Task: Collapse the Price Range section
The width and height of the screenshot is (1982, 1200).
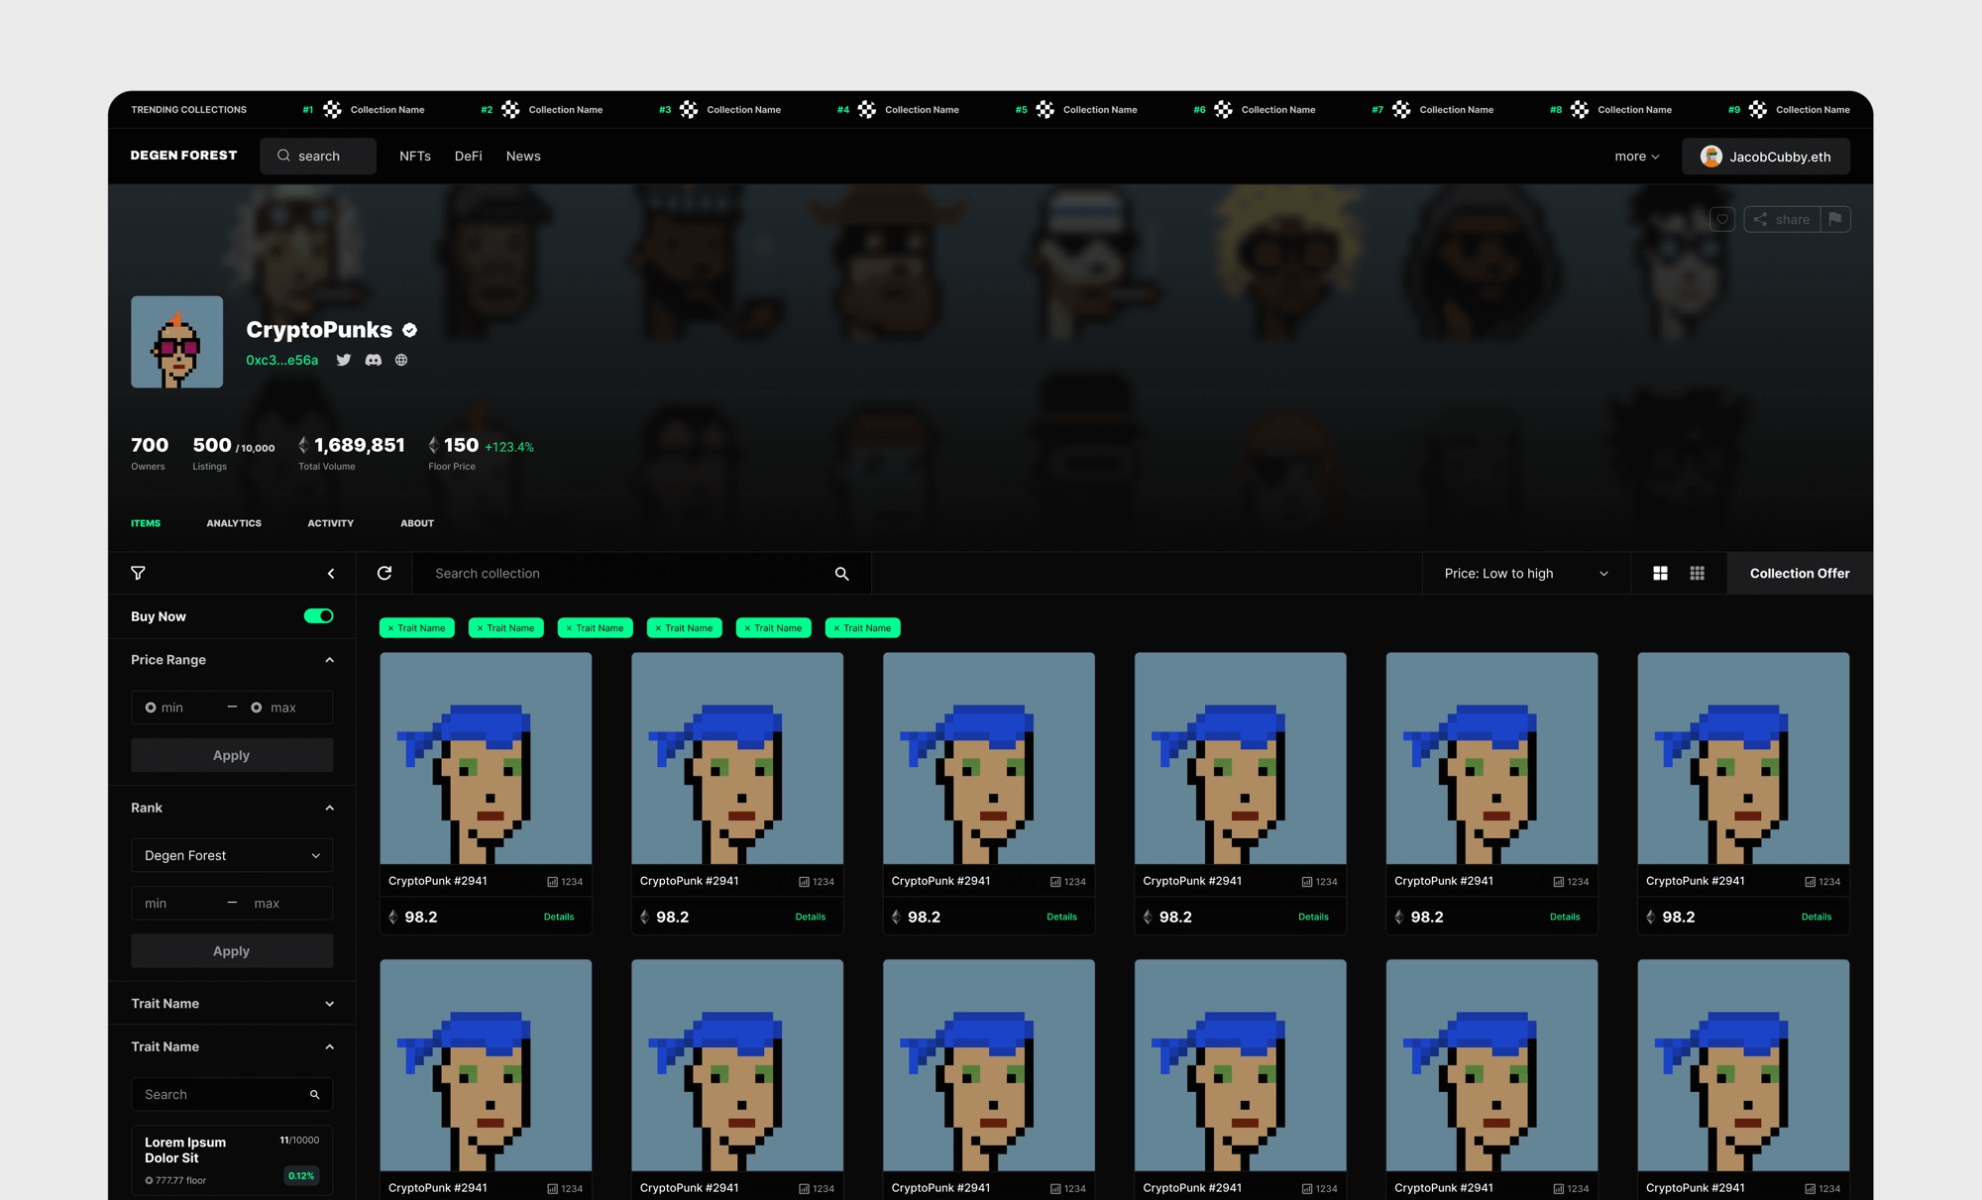Action: click(330, 660)
